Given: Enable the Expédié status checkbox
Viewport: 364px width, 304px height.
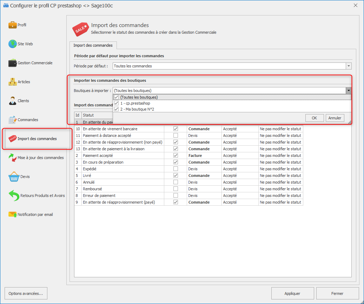Looking at the screenshot, I should [176, 169].
